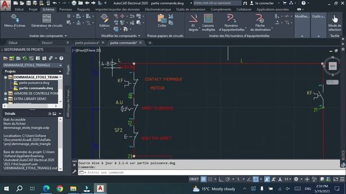
Task: Click the New drawing quick access icon
Action: 16,3
